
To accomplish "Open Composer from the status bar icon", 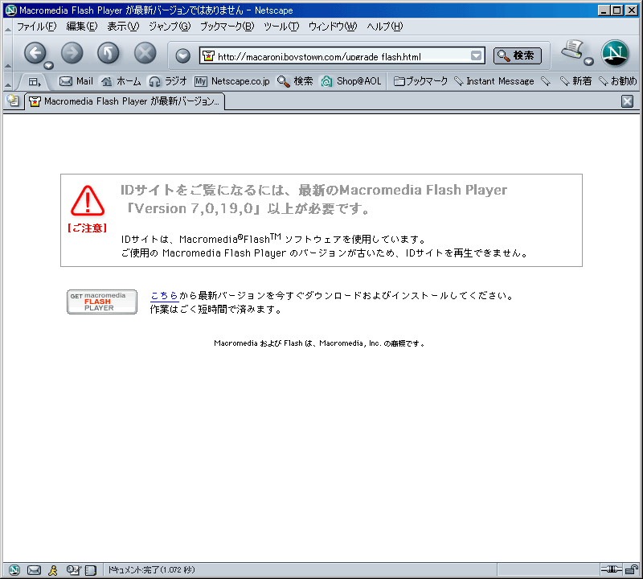I will [x=73, y=569].
